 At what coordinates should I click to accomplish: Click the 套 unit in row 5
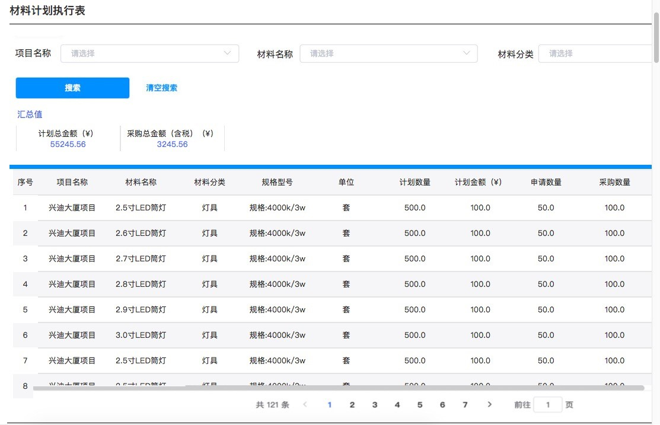coord(346,309)
